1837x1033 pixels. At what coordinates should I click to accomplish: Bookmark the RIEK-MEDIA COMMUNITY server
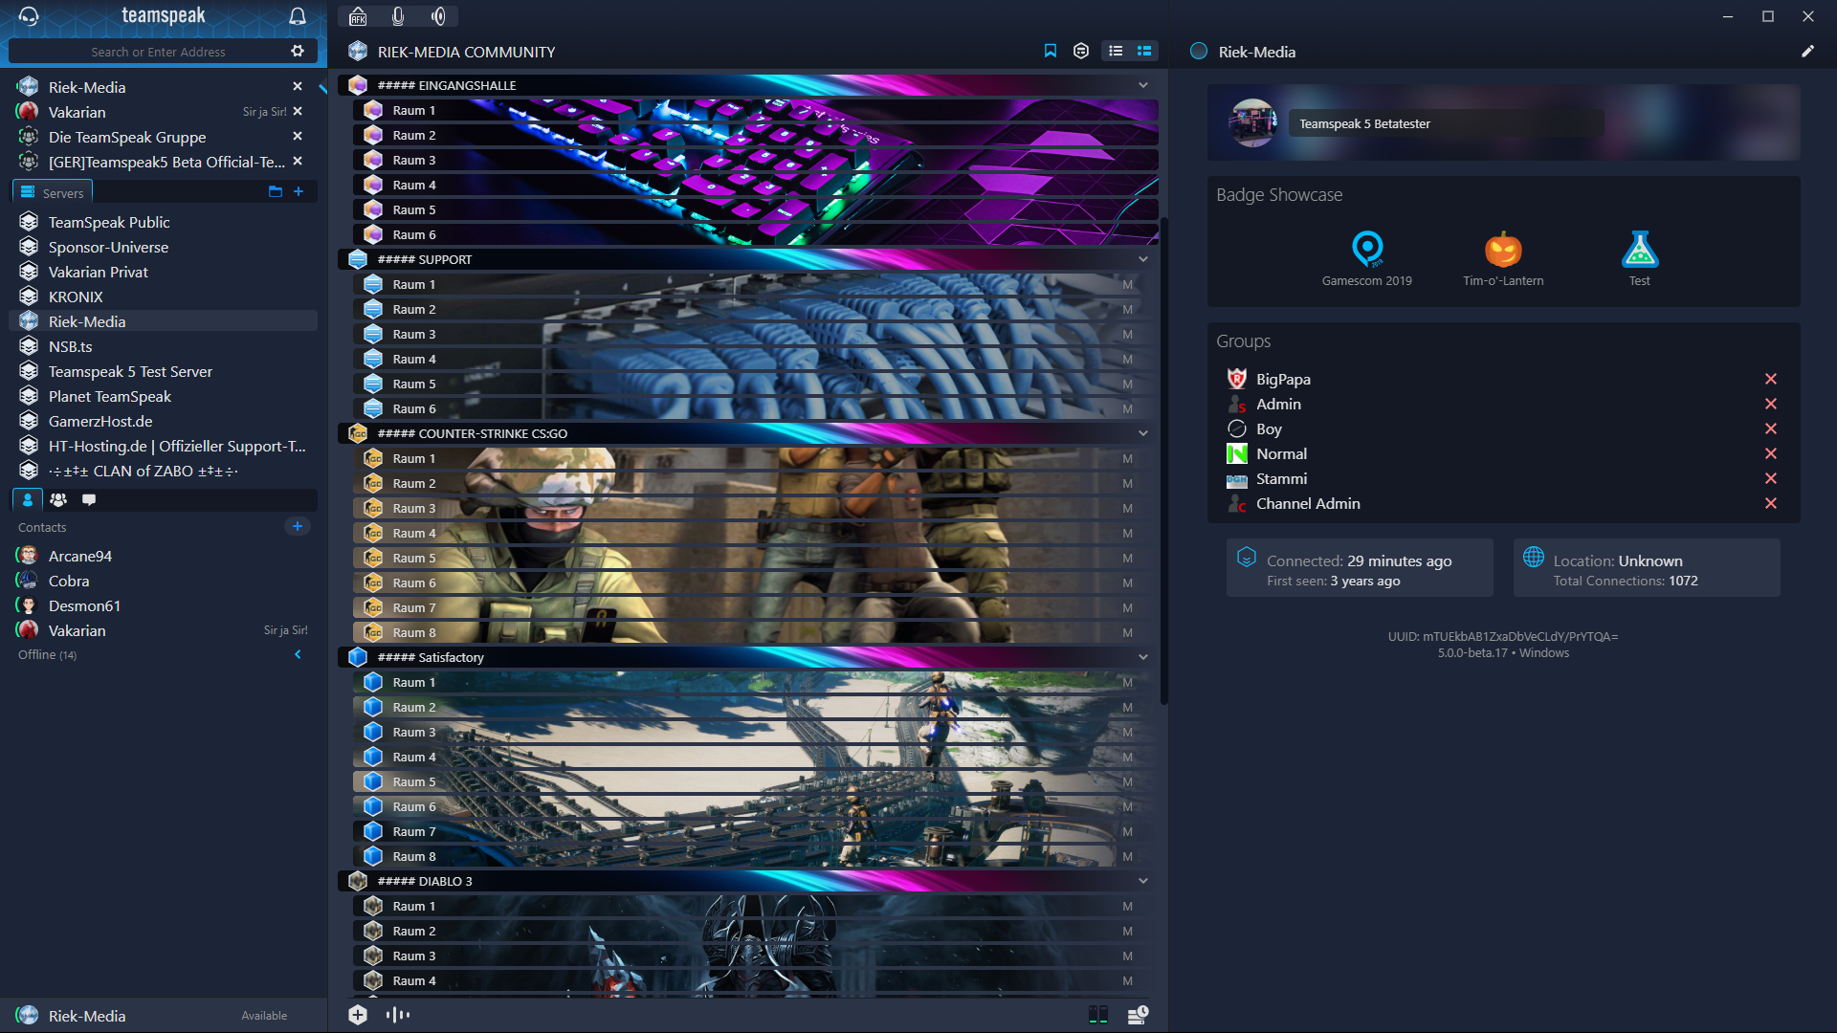pos(1051,51)
